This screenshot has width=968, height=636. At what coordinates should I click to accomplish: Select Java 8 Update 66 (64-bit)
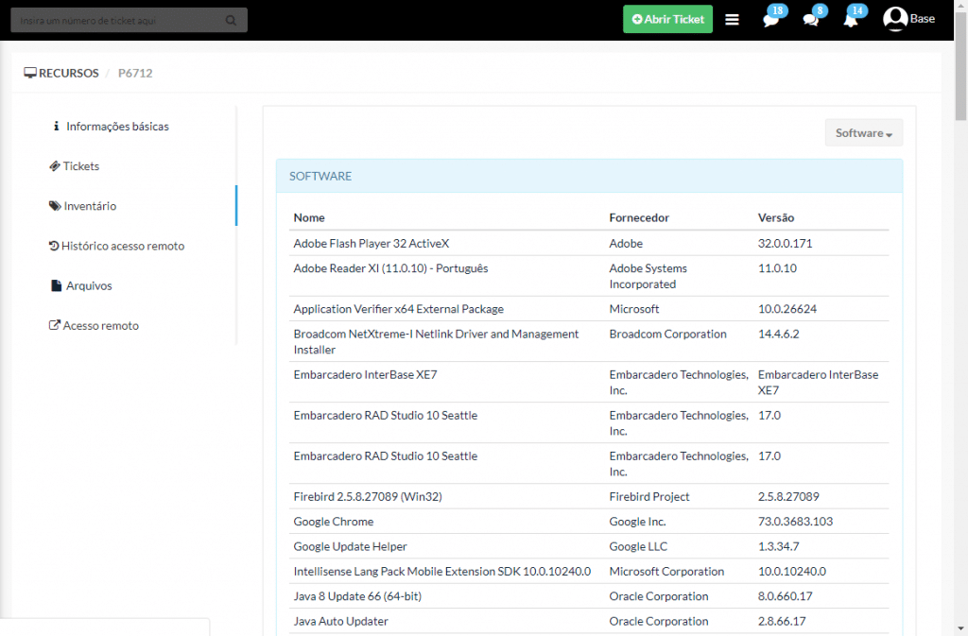pyautogui.click(x=357, y=596)
